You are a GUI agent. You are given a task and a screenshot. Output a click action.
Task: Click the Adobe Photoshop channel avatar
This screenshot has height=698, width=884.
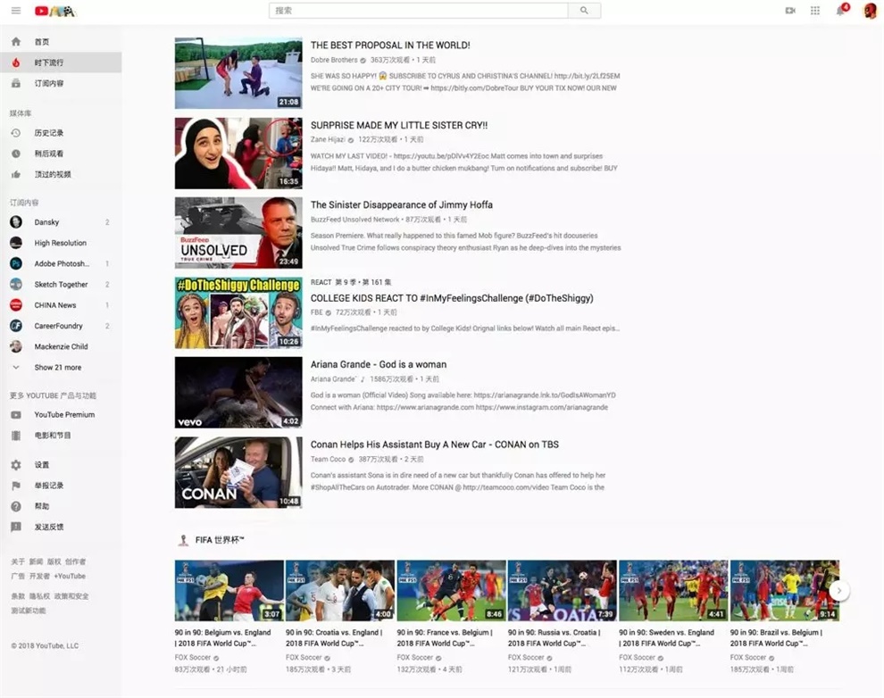[x=16, y=263]
